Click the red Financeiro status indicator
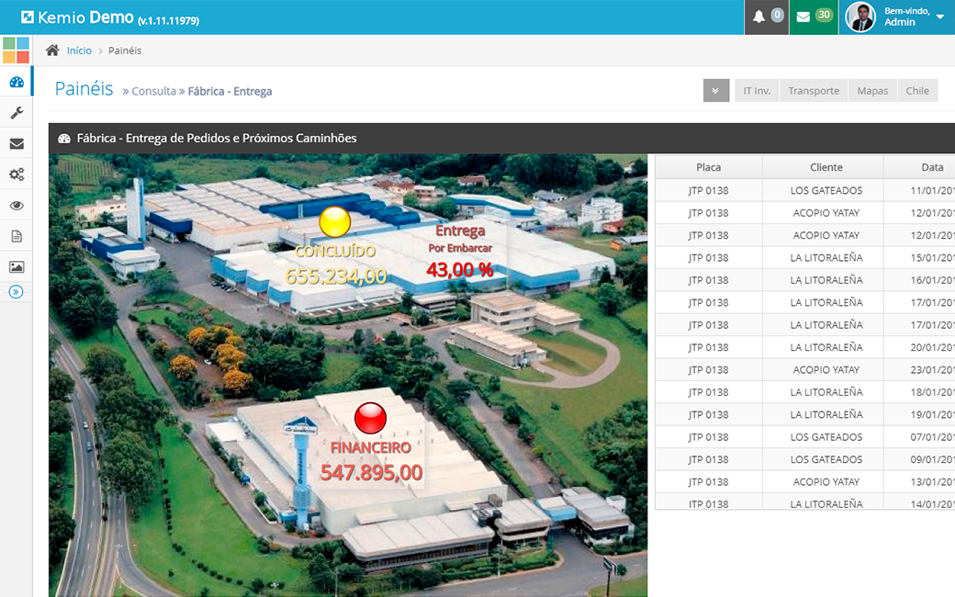 [371, 419]
